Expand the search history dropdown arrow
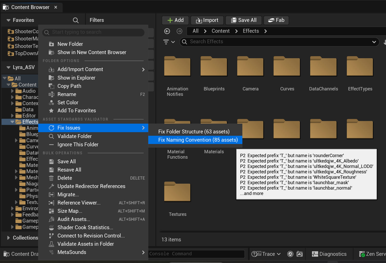386x263 pixels. 374,42
